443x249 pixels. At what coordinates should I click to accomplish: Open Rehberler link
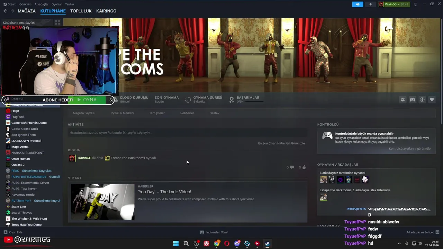pyautogui.click(x=187, y=113)
